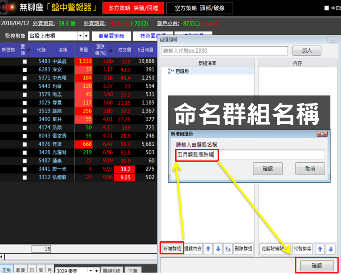Click the 請輸入代號ex.2330 input field
This screenshot has width=341, height=275.
(x=224, y=51)
